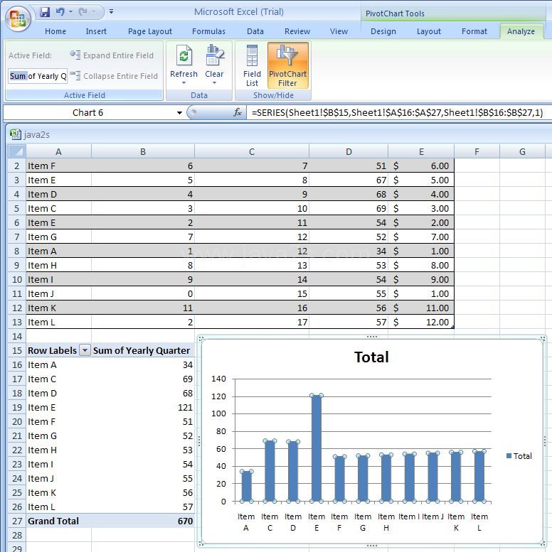Screen dimensions: 552x552
Task: Click the Grand Total cell
Action: (x=58, y=521)
